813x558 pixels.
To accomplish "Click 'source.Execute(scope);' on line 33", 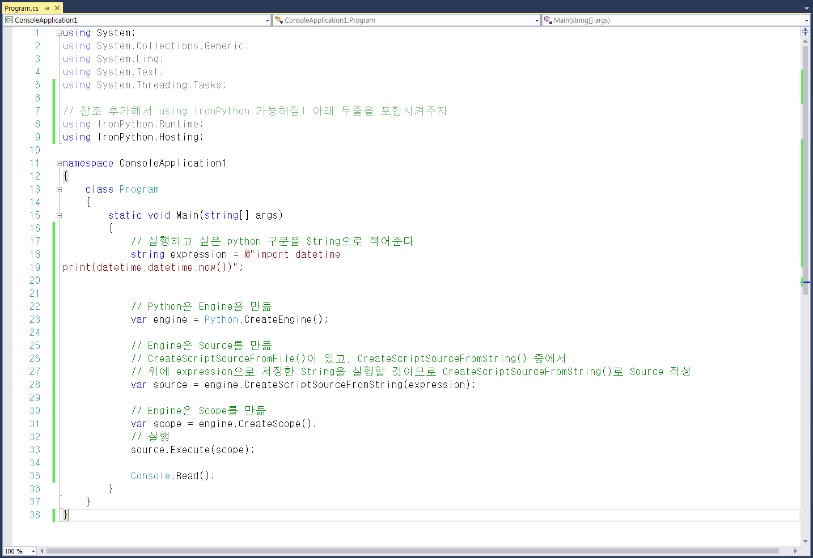I will click(x=193, y=450).
